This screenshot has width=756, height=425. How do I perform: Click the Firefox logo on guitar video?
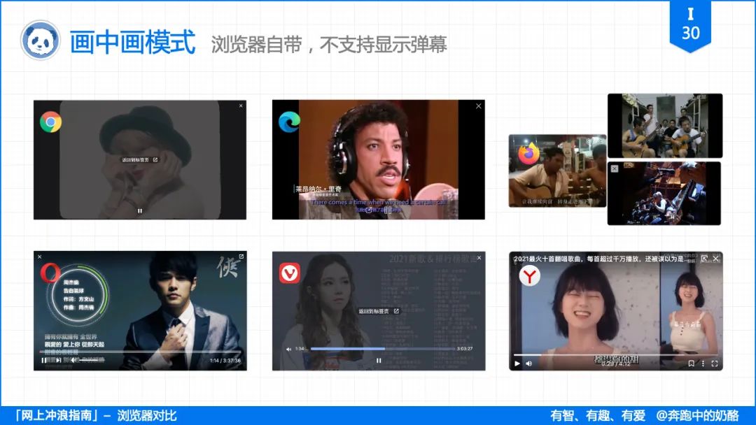coord(528,154)
